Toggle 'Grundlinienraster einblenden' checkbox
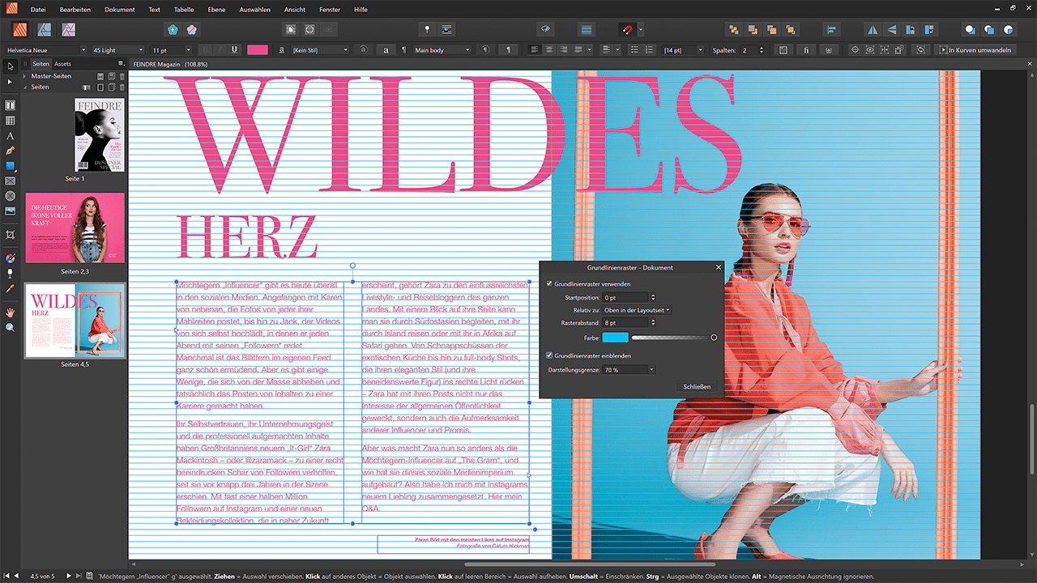This screenshot has width=1037, height=583. [550, 355]
